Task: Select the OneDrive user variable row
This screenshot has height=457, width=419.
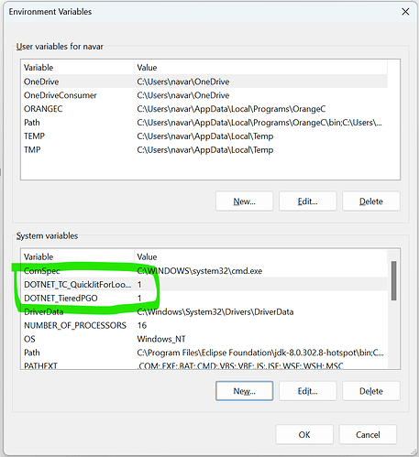Action: pyautogui.click(x=205, y=82)
